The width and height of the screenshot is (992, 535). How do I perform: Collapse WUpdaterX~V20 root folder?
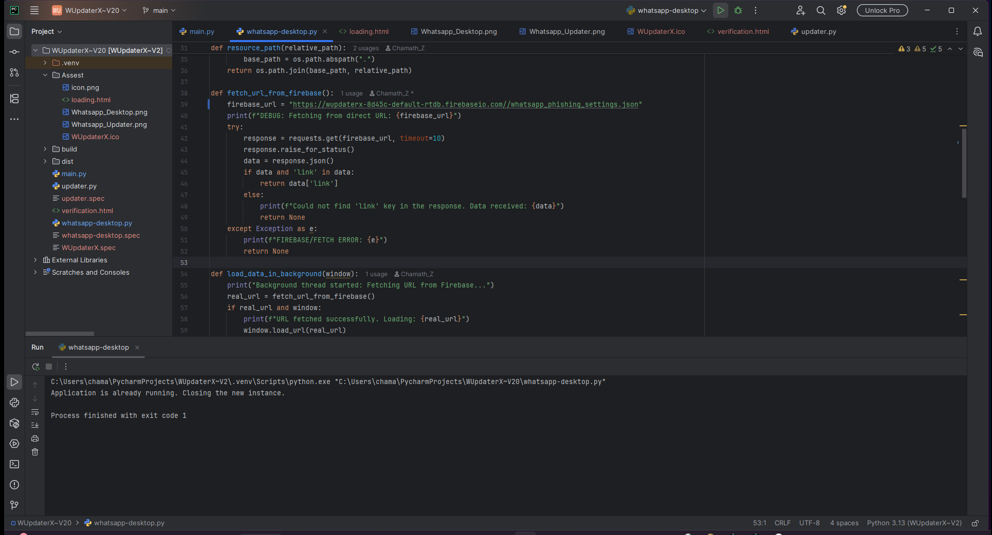coord(35,50)
